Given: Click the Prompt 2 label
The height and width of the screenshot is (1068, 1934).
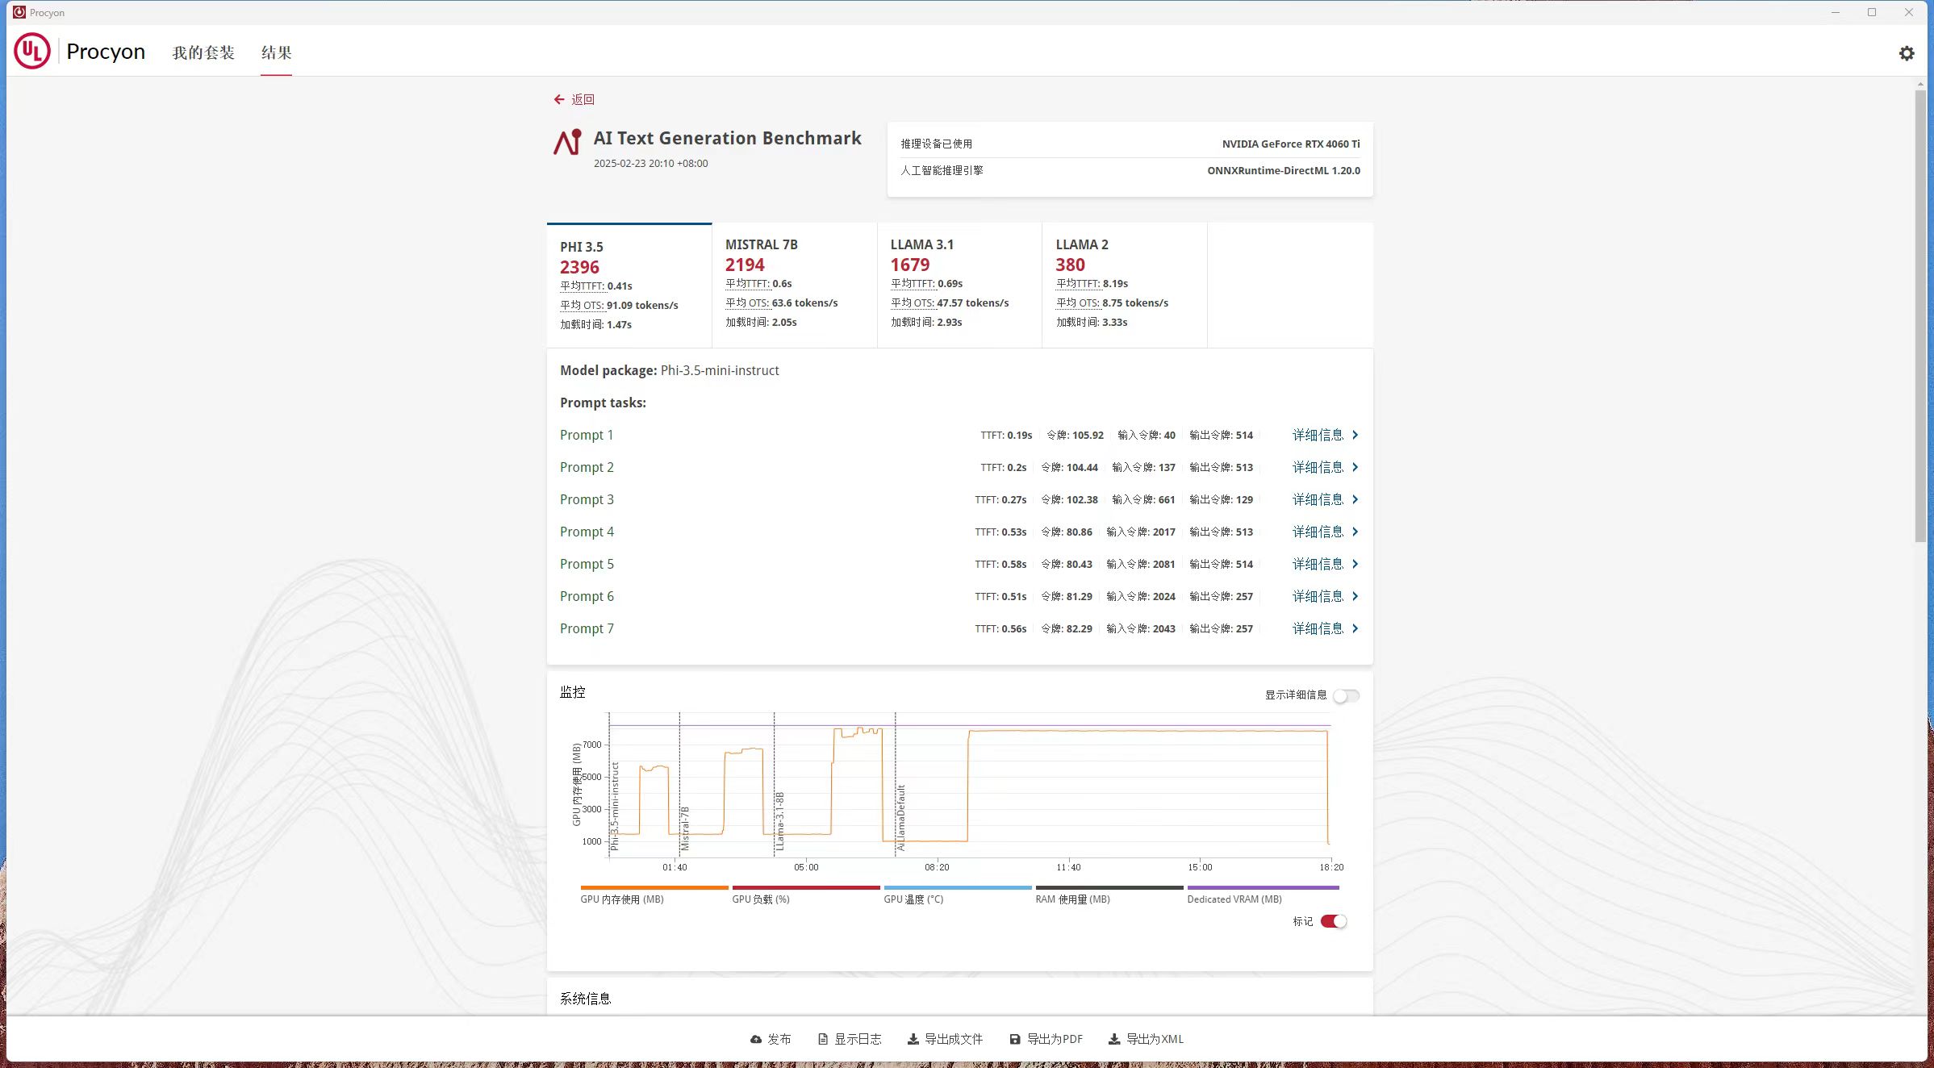Looking at the screenshot, I should coord(587,467).
